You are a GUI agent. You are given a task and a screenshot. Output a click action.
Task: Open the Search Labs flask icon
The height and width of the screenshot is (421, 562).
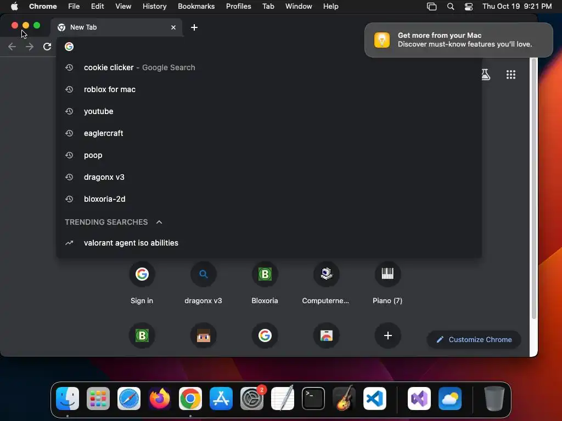click(486, 75)
